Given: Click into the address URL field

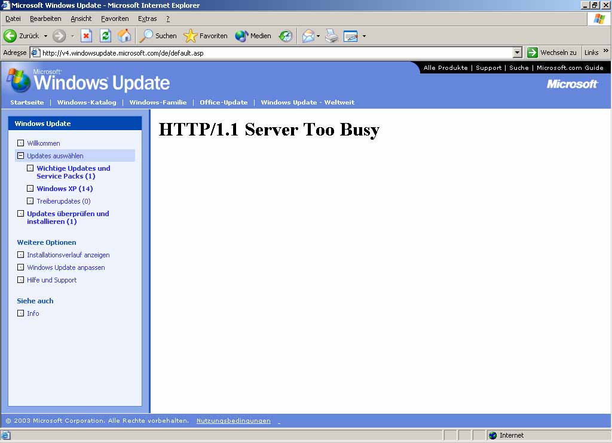Looking at the screenshot, I should (275, 53).
